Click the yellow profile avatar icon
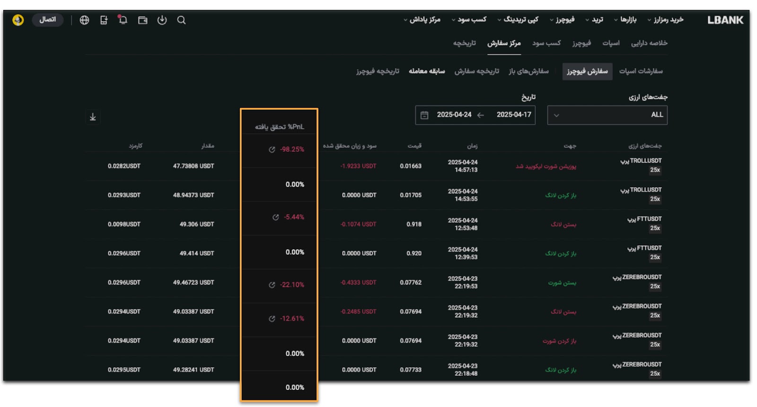 coord(18,20)
